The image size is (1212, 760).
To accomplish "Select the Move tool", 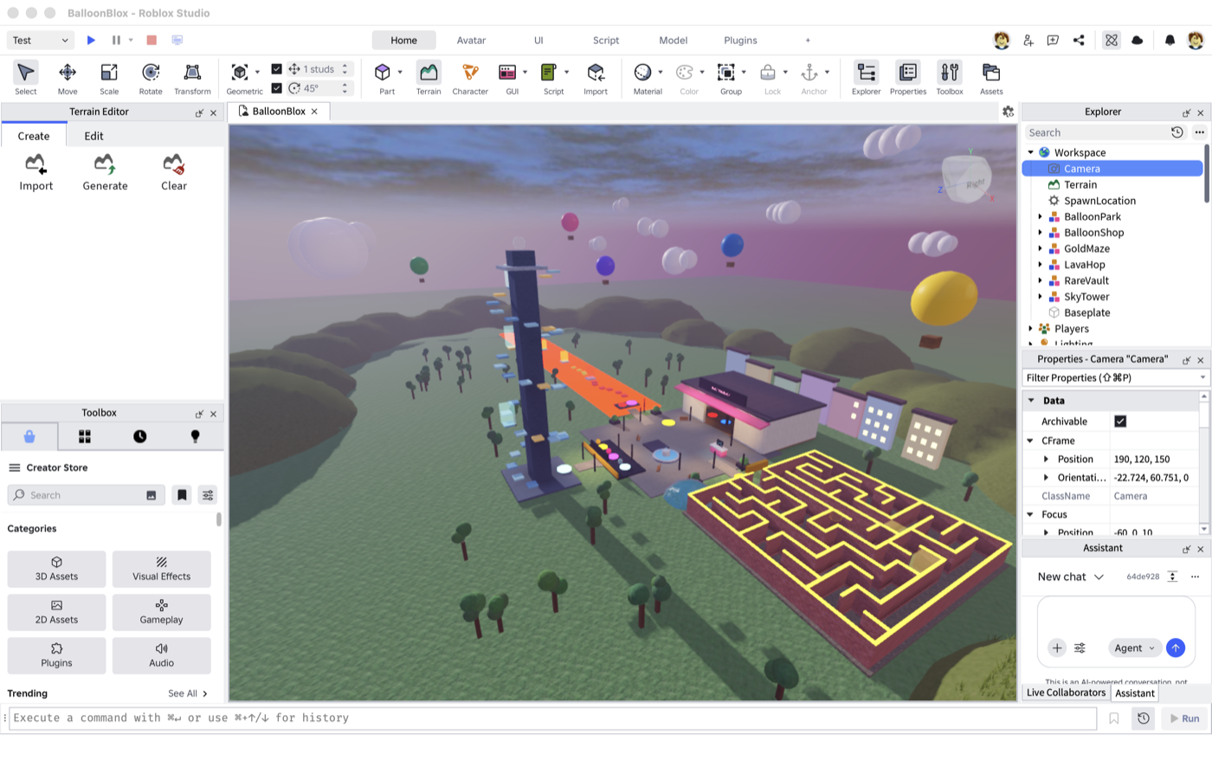I will [x=68, y=78].
